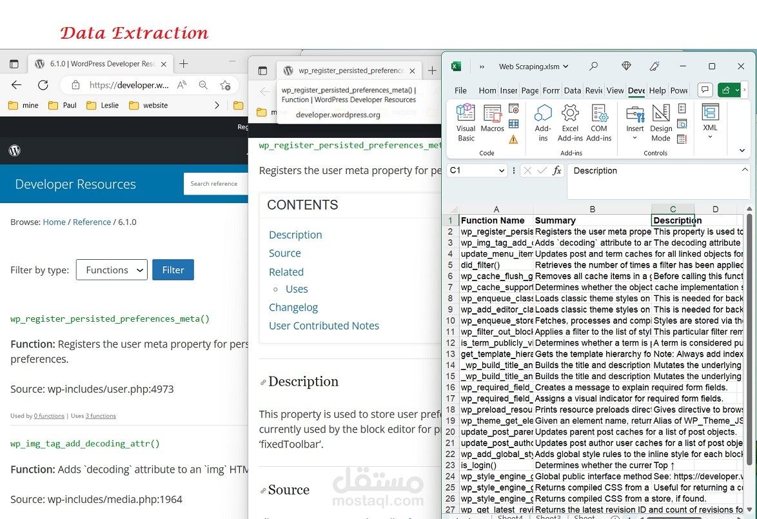Expand the Quick Access toolbar overflow
Screen dimensions: 757x519
point(481,66)
